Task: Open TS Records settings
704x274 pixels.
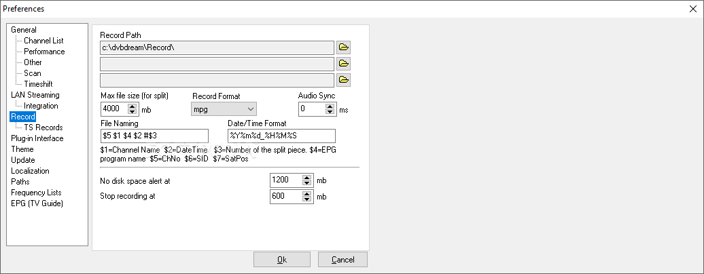Action: pos(43,128)
